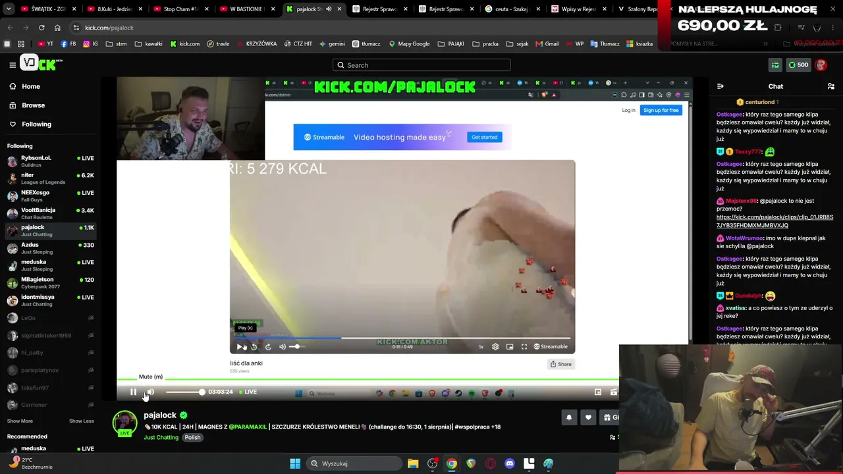Open the PAJĄKI bookmarks folder
The height and width of the screenshot is (474, 843).
[x=452, y=44]
